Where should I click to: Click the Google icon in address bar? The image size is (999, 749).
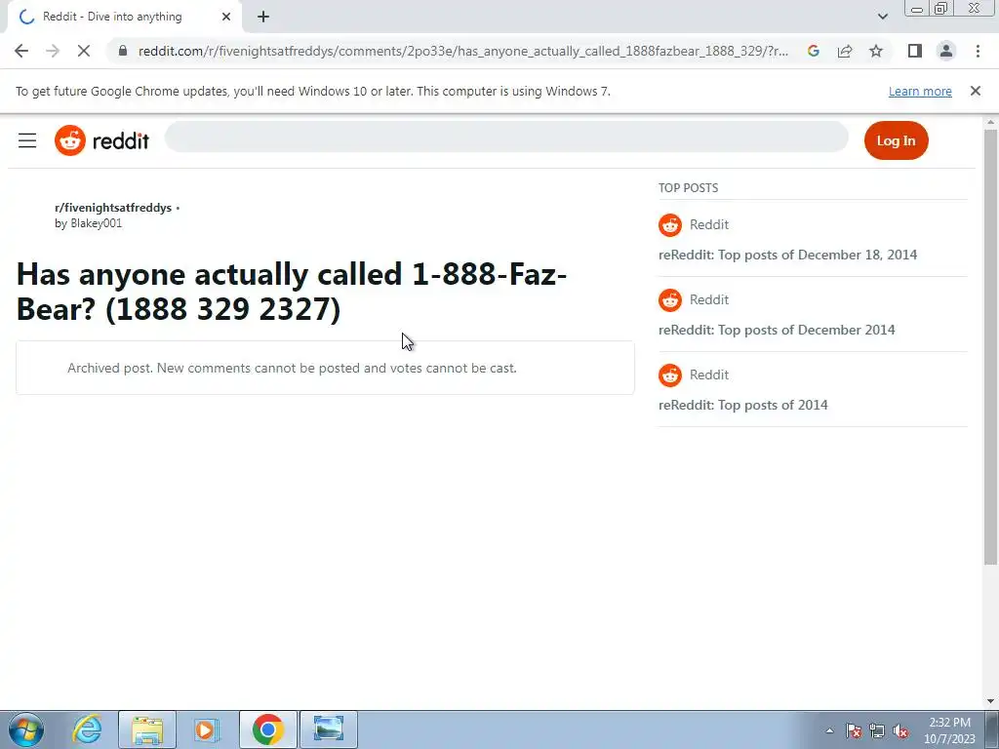[813, 51]
